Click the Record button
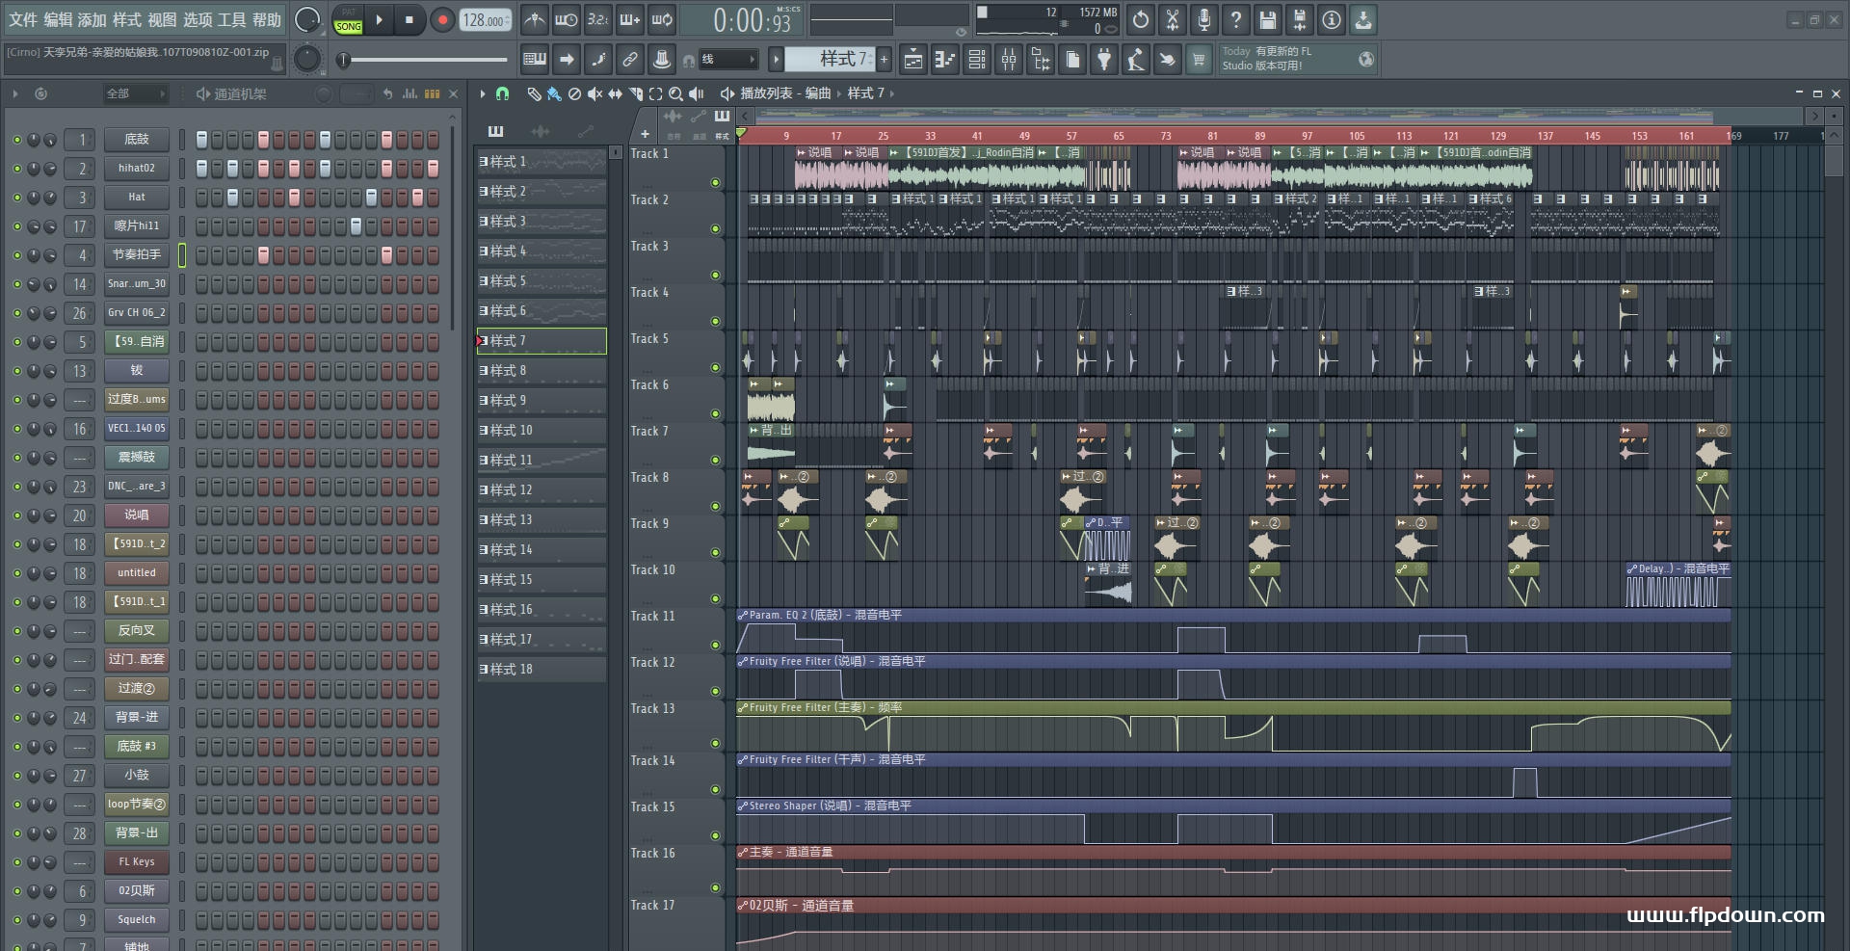1850x951 pixels. pos(442,19)
